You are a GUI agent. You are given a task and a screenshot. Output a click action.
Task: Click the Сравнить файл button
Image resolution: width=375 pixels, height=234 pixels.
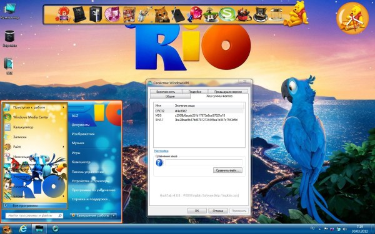227,170
